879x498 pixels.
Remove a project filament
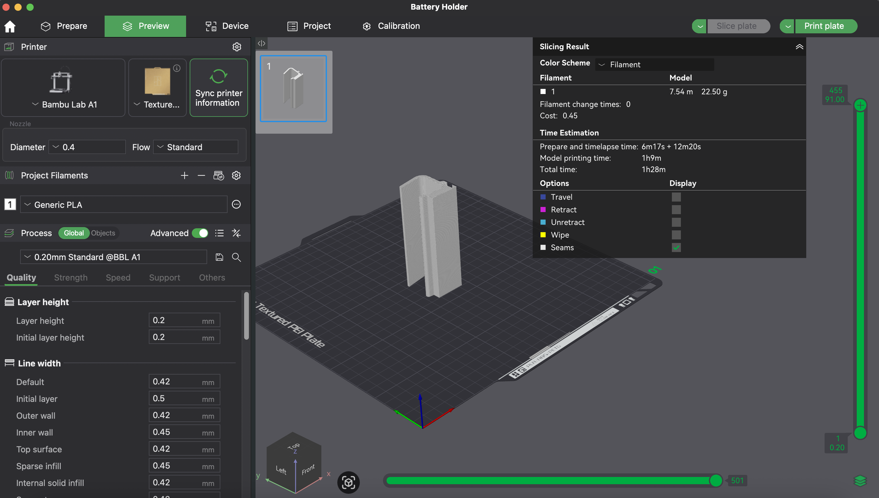(201, 175)
